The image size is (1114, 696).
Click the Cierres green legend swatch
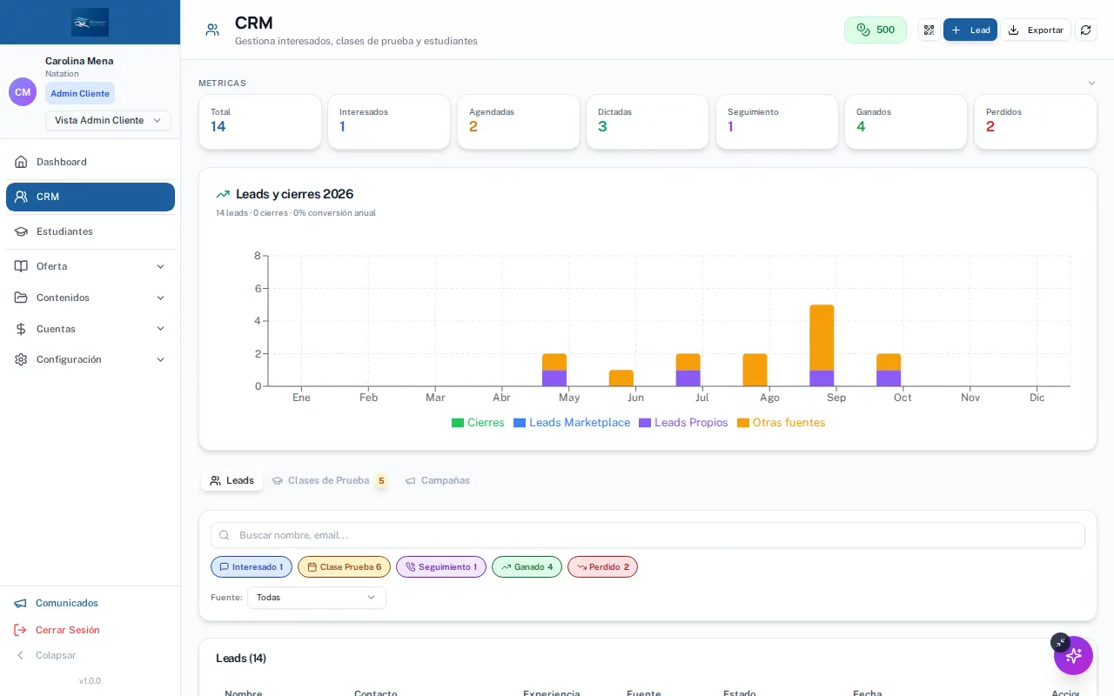[458, 423]
